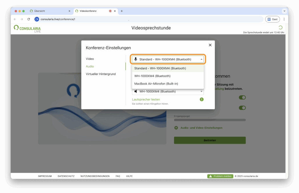Click the Problem melden button
Screen dimensions: 299x193
(220, 176)
